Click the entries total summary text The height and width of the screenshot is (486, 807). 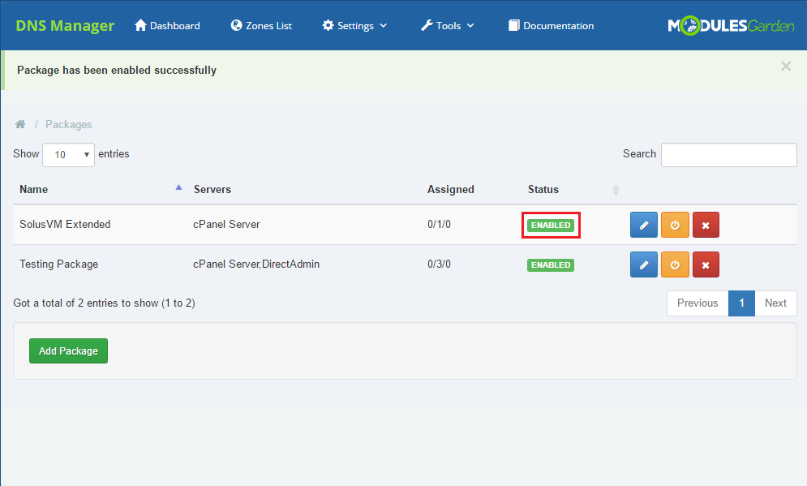click(x=104, y=303)
